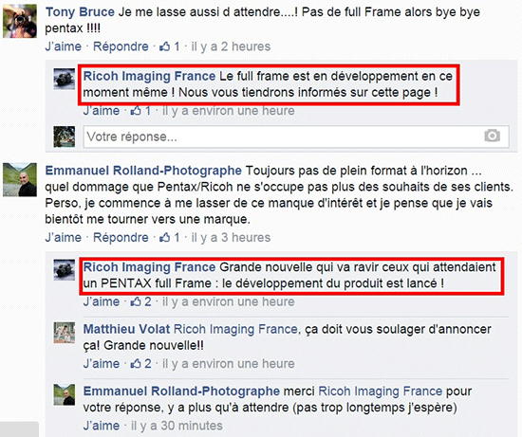Click in the Votre réponse text field
Image resolution: width=522 pixels, height=437 pixels.
[296, 137]
